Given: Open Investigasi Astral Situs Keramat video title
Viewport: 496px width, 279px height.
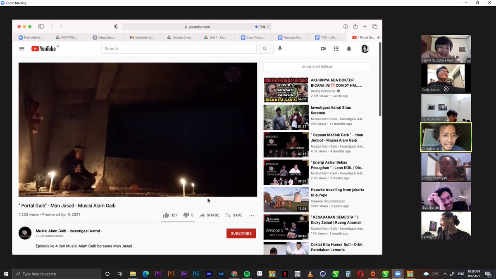Looking at the screenshot, I should (331, 110).
